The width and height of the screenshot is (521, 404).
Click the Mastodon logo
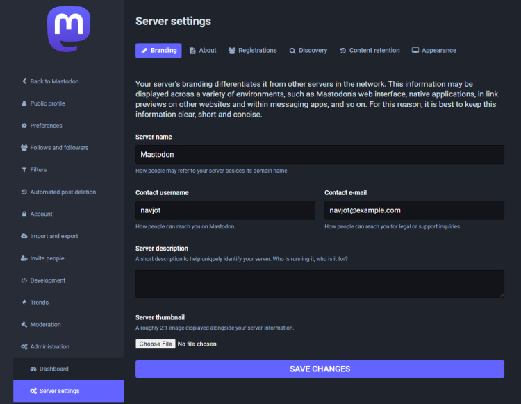tap(68, 28)
